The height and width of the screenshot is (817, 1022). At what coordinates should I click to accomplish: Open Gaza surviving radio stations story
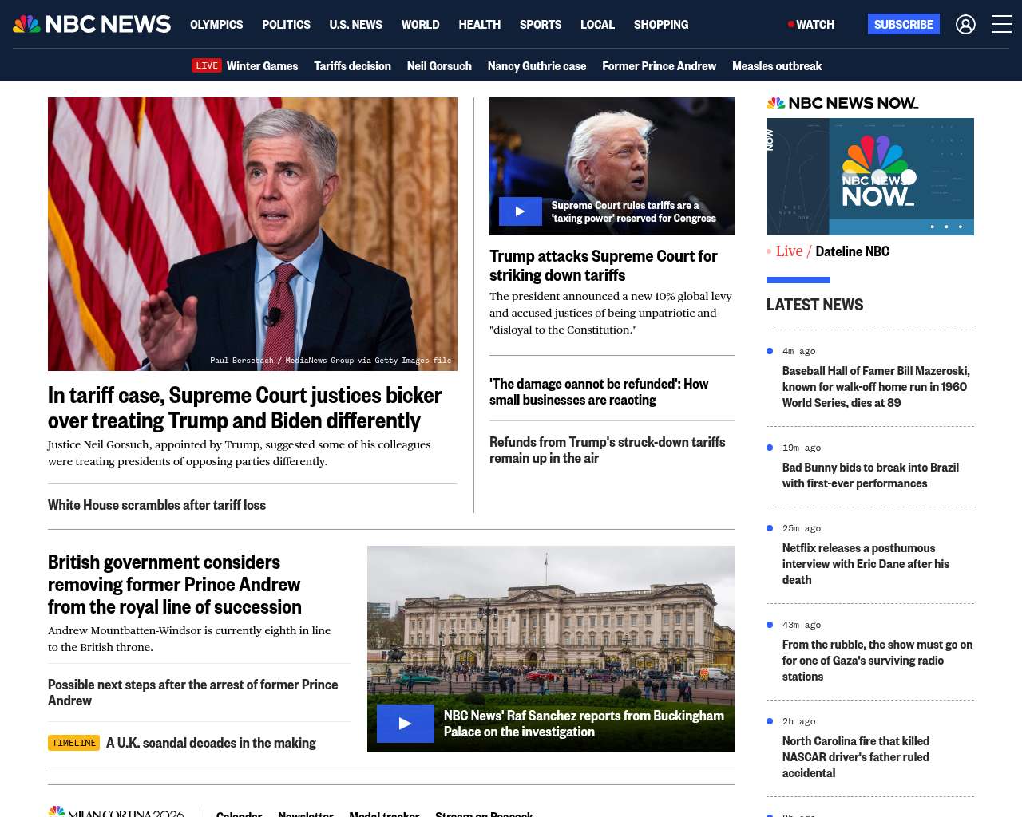[x=877, y=661]
